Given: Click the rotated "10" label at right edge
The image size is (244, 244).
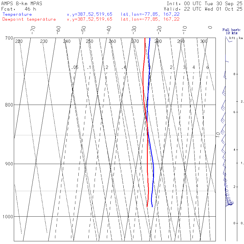Looking at the screenshot, I should pyautogui.click(x=218, y=135).
